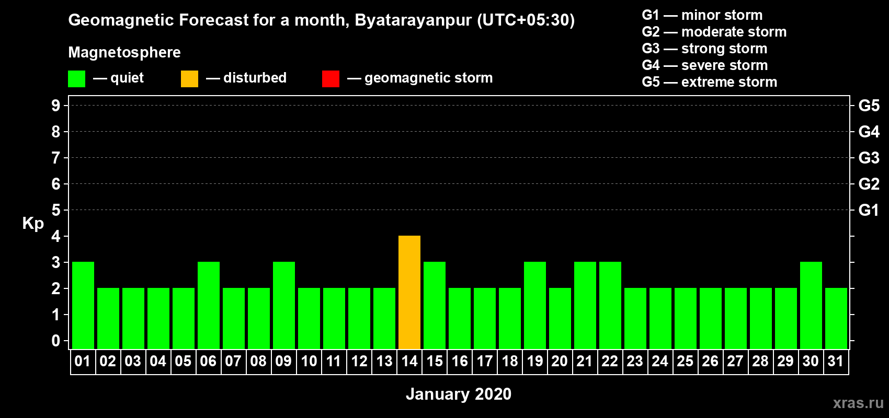Click 'G2 — moderate storm' legend text
Viewport: 889px width, 418px height.
(x=714, y=32)
